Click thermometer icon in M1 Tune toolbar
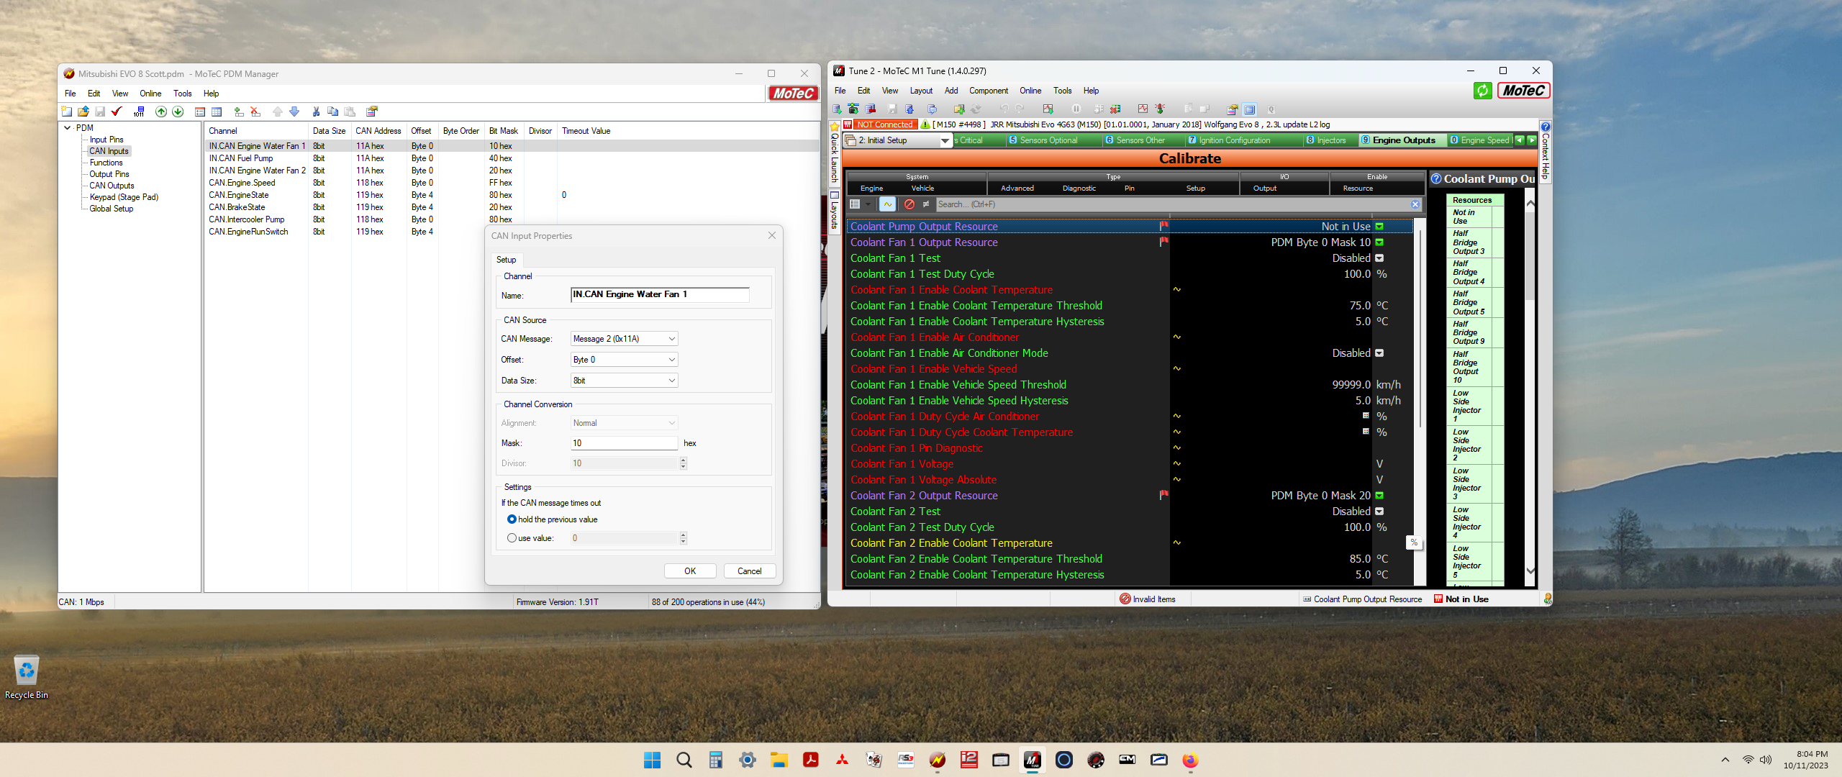Screen dimensions: 1842x777 click(x=1160, y=109)
